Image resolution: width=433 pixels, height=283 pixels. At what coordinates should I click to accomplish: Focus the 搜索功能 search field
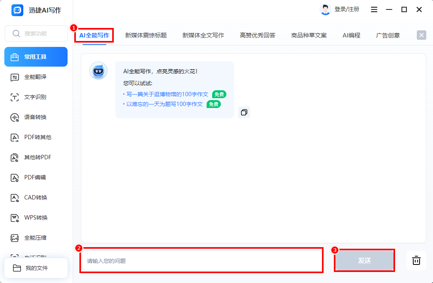(x=36, y=34)
